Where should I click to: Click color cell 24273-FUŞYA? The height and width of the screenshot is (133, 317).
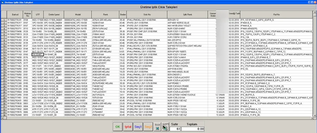click(106, 95)
